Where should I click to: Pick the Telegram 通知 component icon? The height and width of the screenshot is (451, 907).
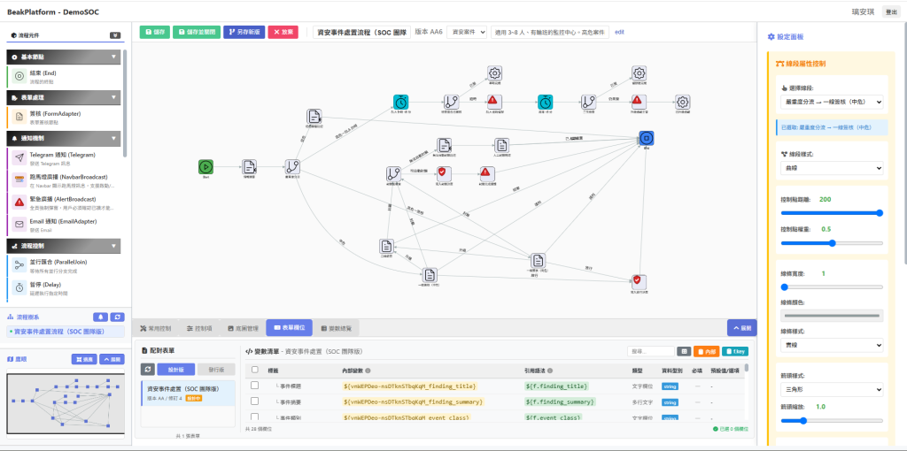pos(19,158)
